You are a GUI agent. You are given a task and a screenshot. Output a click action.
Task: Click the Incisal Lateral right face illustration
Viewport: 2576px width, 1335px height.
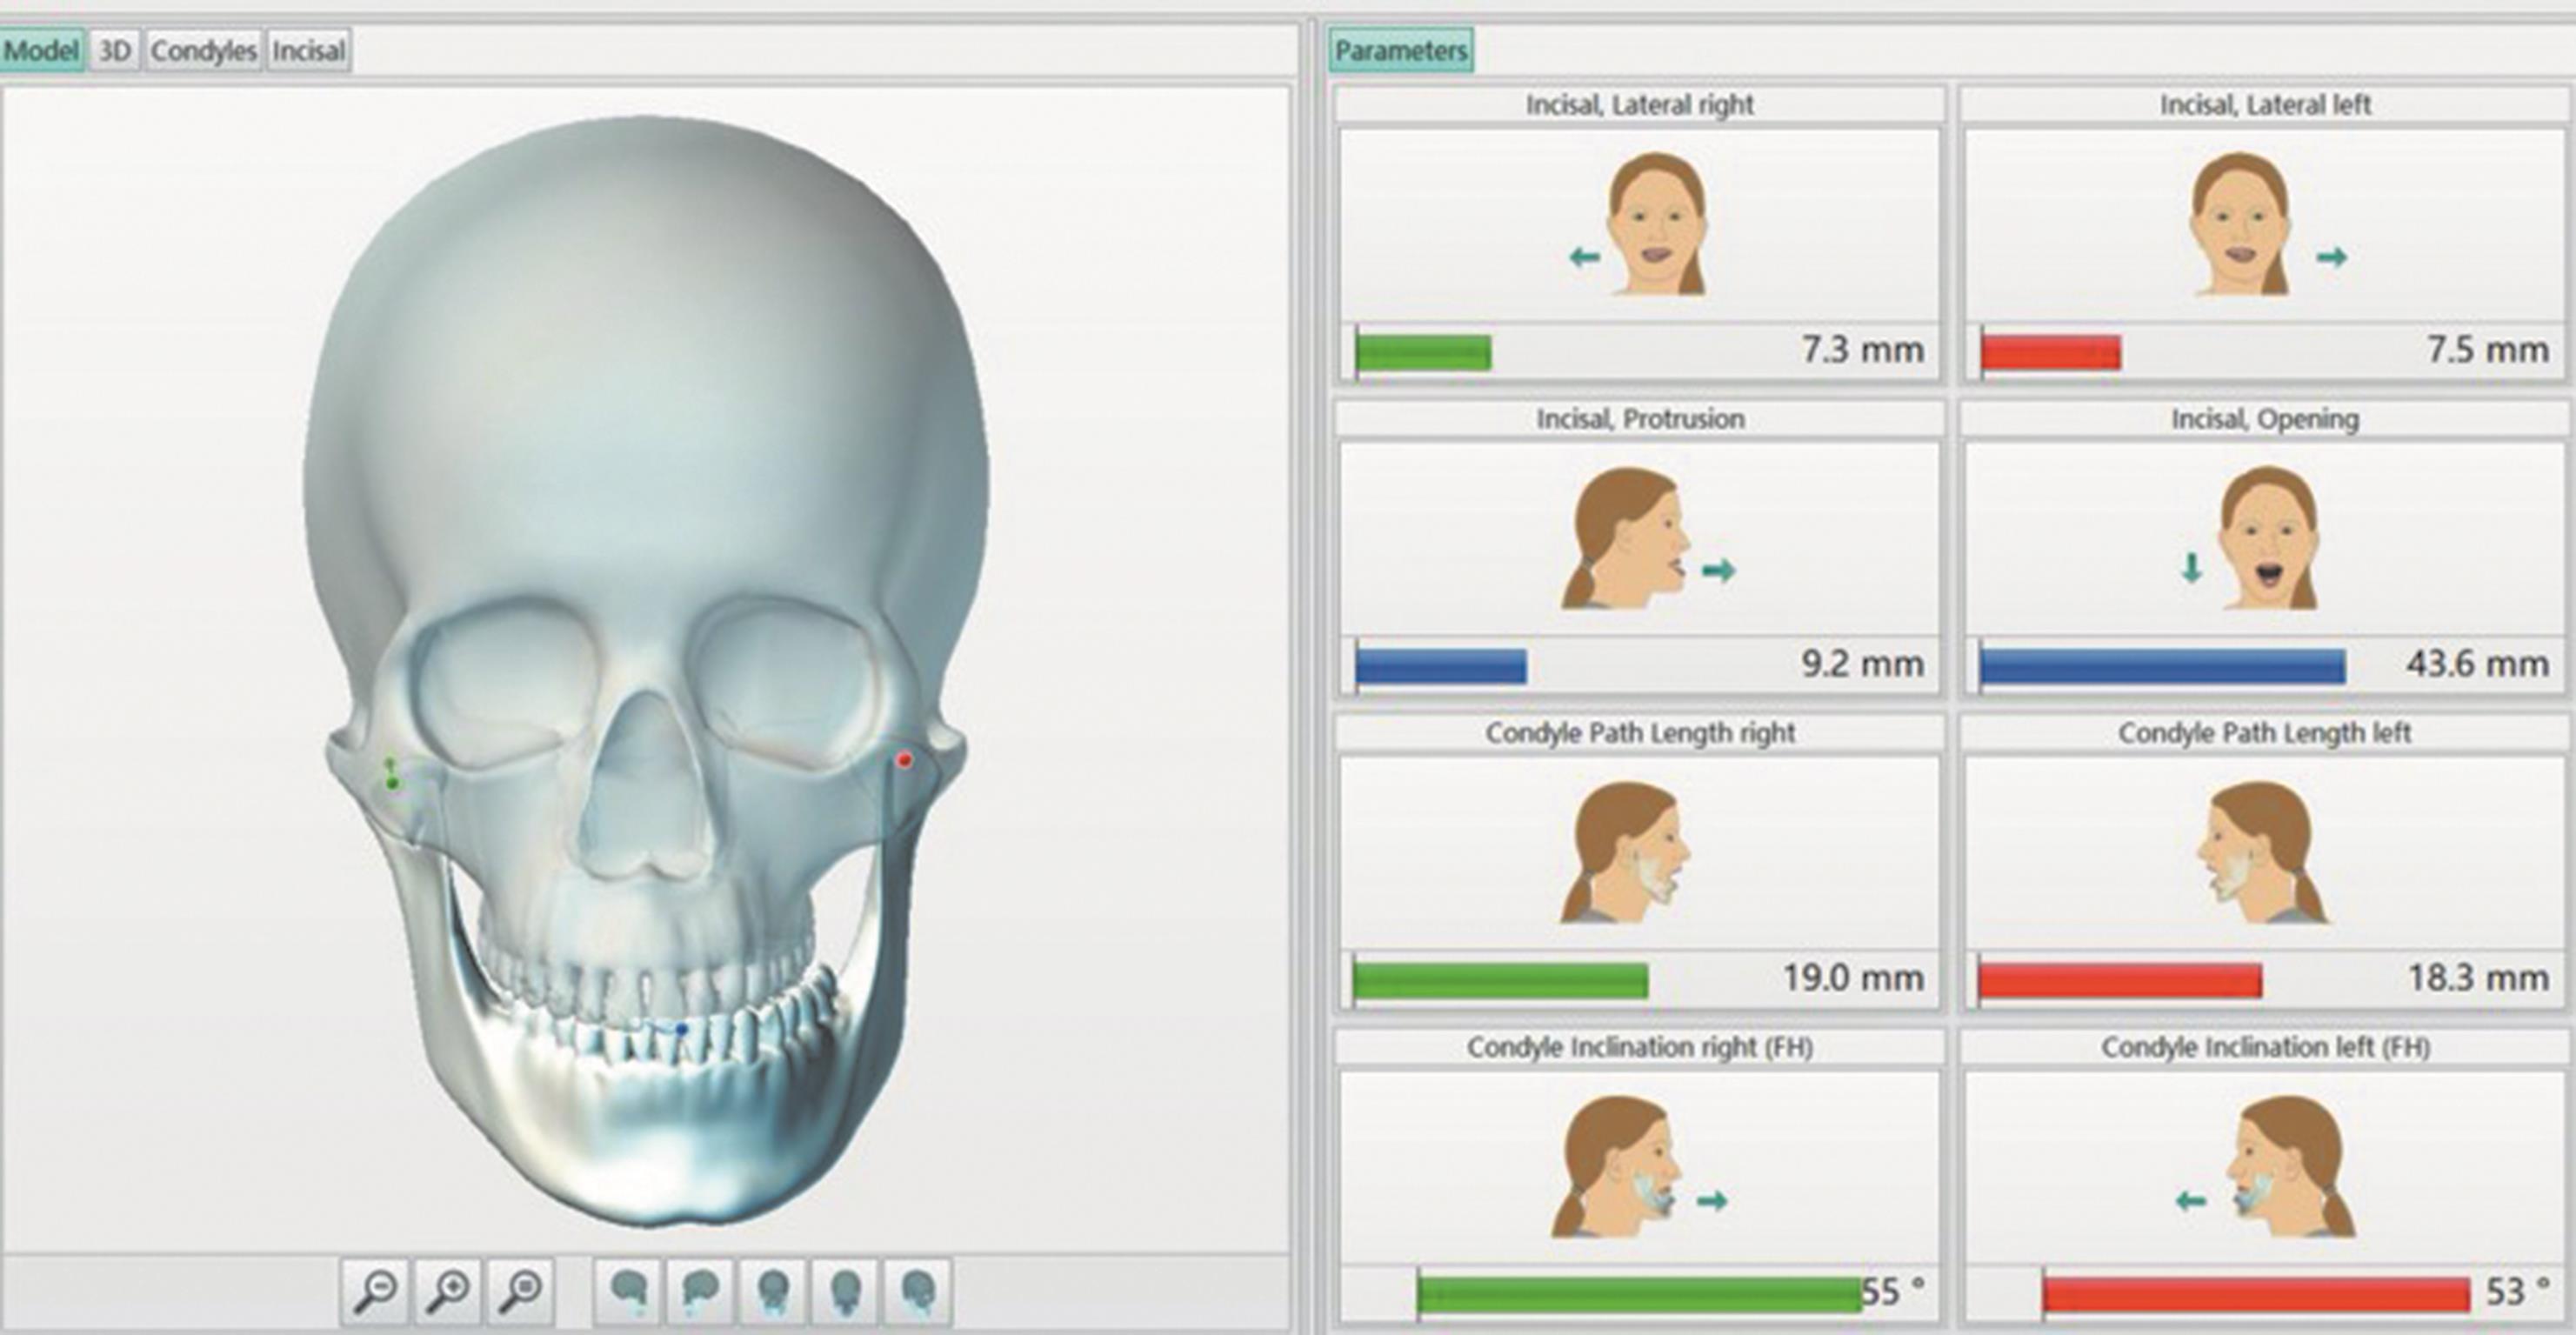(1655, 225)
